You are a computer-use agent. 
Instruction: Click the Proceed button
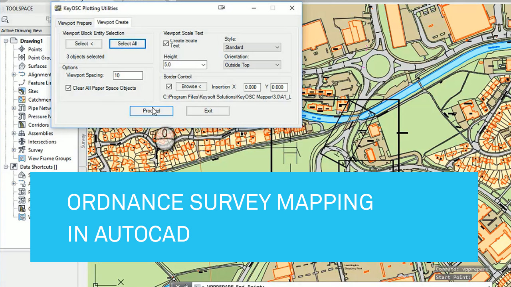pos(151,111)
